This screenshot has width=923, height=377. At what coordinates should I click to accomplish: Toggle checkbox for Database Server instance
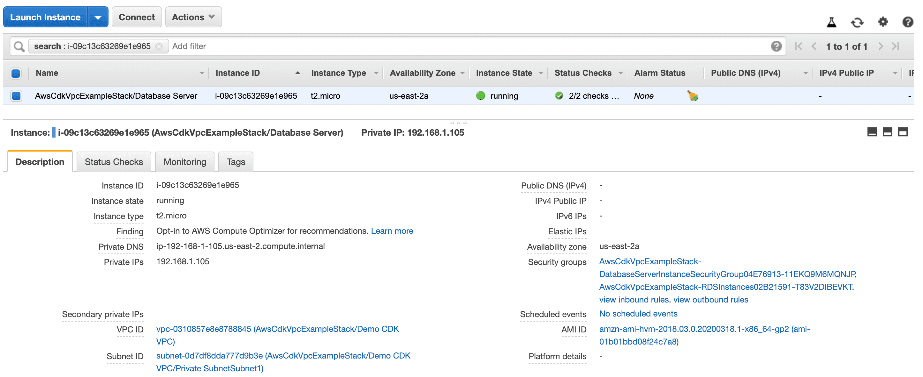16,96
